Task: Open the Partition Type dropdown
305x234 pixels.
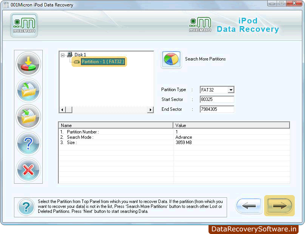Action: click(x=231, y=90)
